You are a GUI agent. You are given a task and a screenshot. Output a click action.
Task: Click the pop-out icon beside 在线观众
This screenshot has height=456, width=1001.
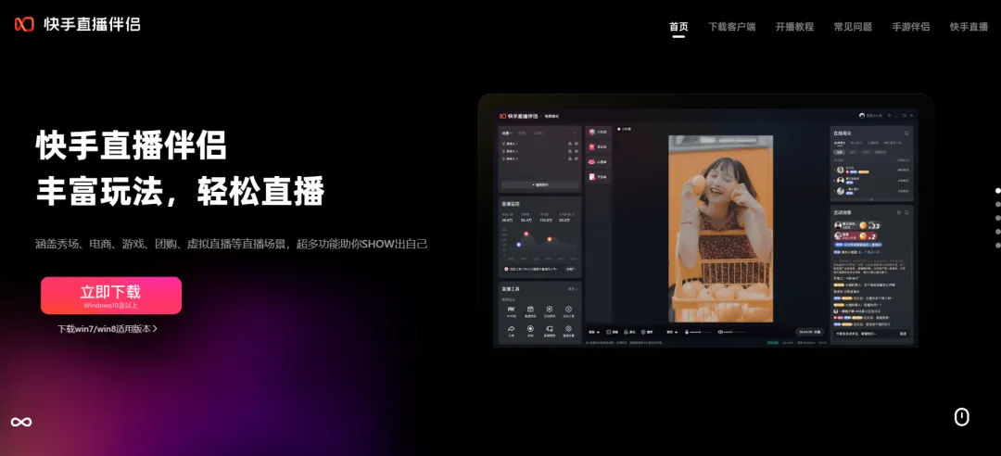906,133
